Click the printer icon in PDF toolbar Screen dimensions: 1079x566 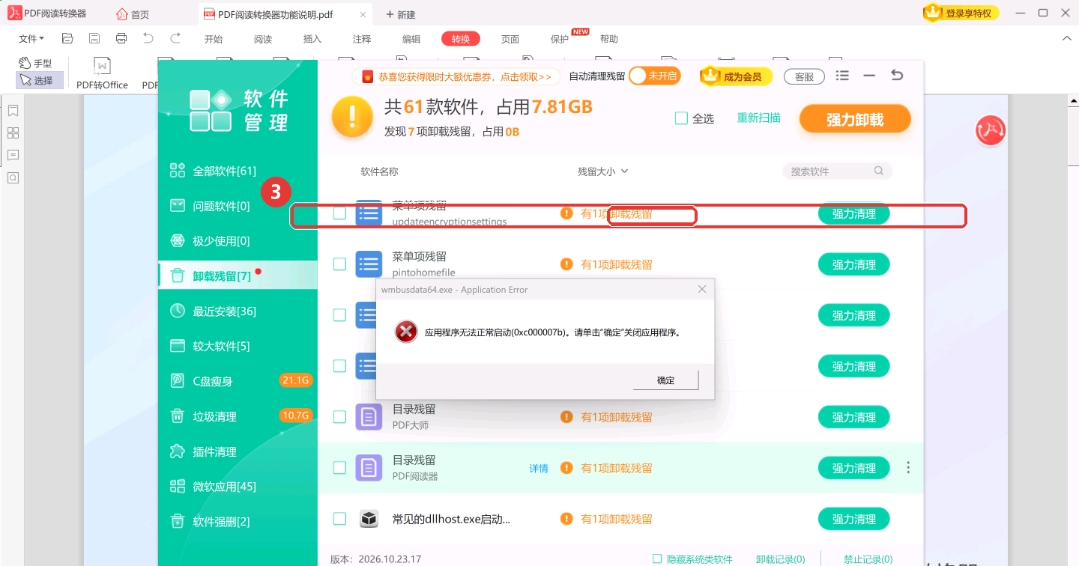click(121, 38)
